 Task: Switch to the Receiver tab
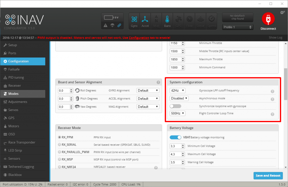15,85
